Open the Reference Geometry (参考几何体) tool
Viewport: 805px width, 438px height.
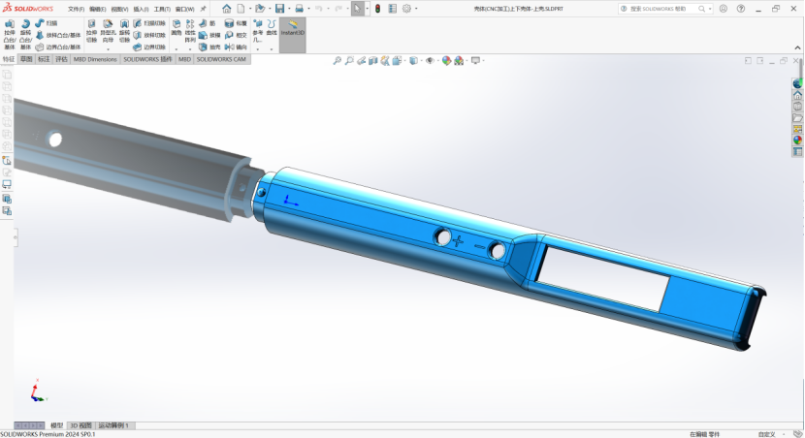pyautogui.click(x=258, y=31)
